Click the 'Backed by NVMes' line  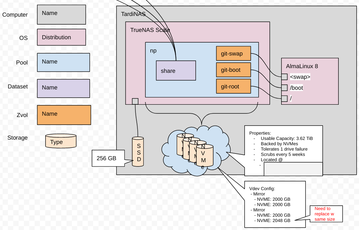(279, 144)
